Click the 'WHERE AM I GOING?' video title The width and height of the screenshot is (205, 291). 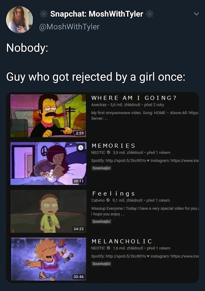click(x=134, y=98)
